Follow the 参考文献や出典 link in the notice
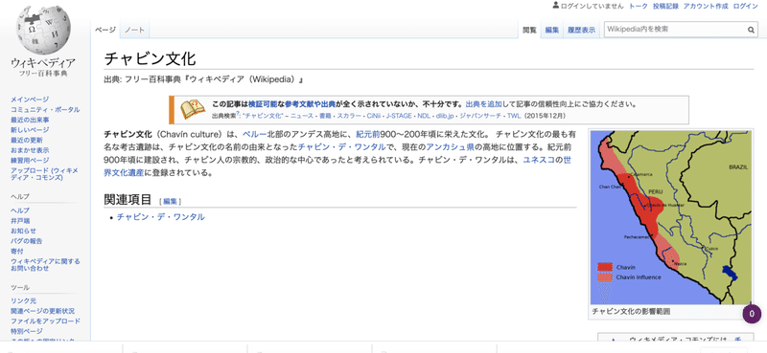Screen dimensions: 767x353 coord(311,104)
